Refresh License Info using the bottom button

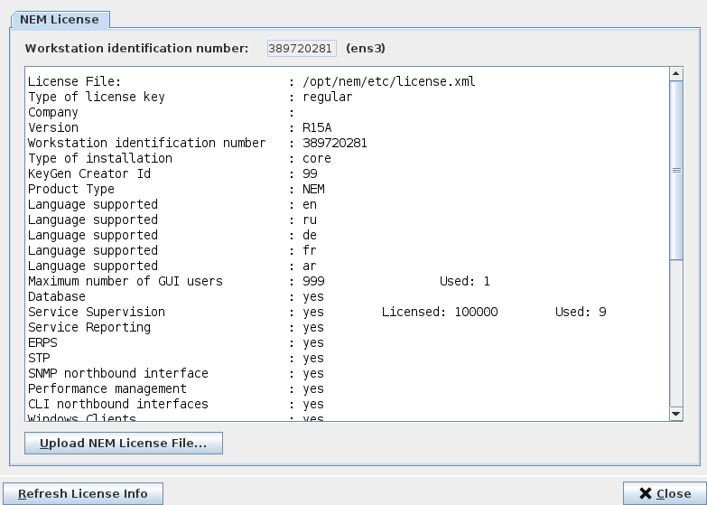(82, 494)
